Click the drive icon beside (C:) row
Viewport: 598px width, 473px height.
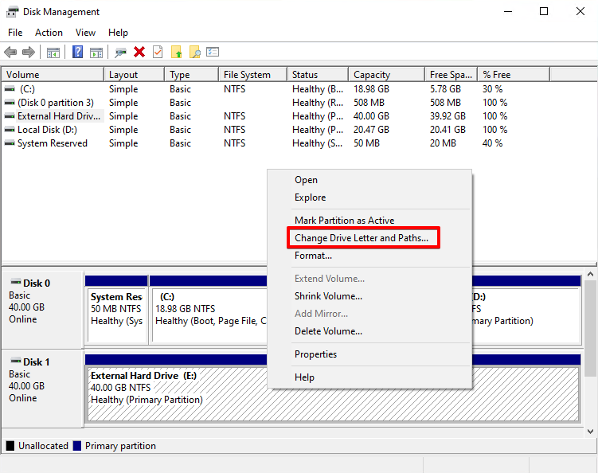(x=10, y=89)
